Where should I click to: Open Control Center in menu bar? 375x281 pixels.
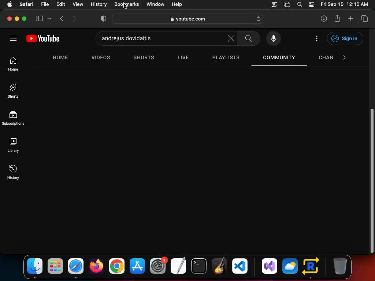(311, 4)
